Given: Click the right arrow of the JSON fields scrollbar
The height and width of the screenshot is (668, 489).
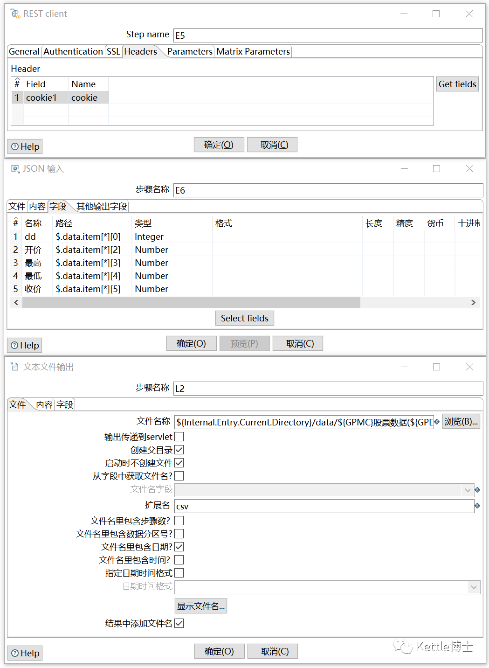Looking at the screenshot, I should [473, 302].
